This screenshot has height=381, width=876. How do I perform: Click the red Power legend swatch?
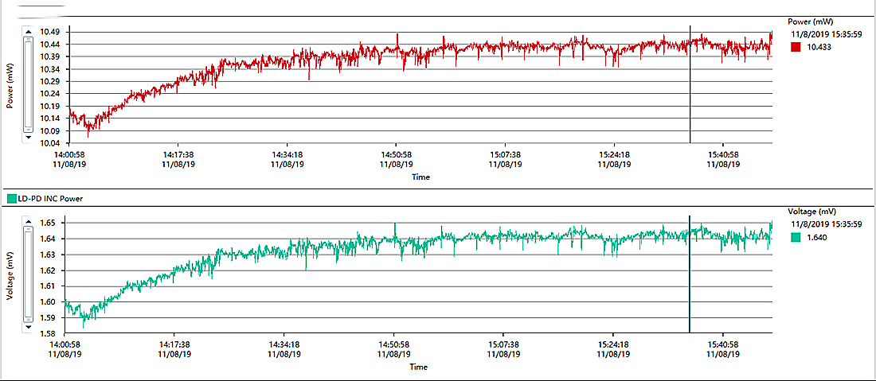click(796, 48)
